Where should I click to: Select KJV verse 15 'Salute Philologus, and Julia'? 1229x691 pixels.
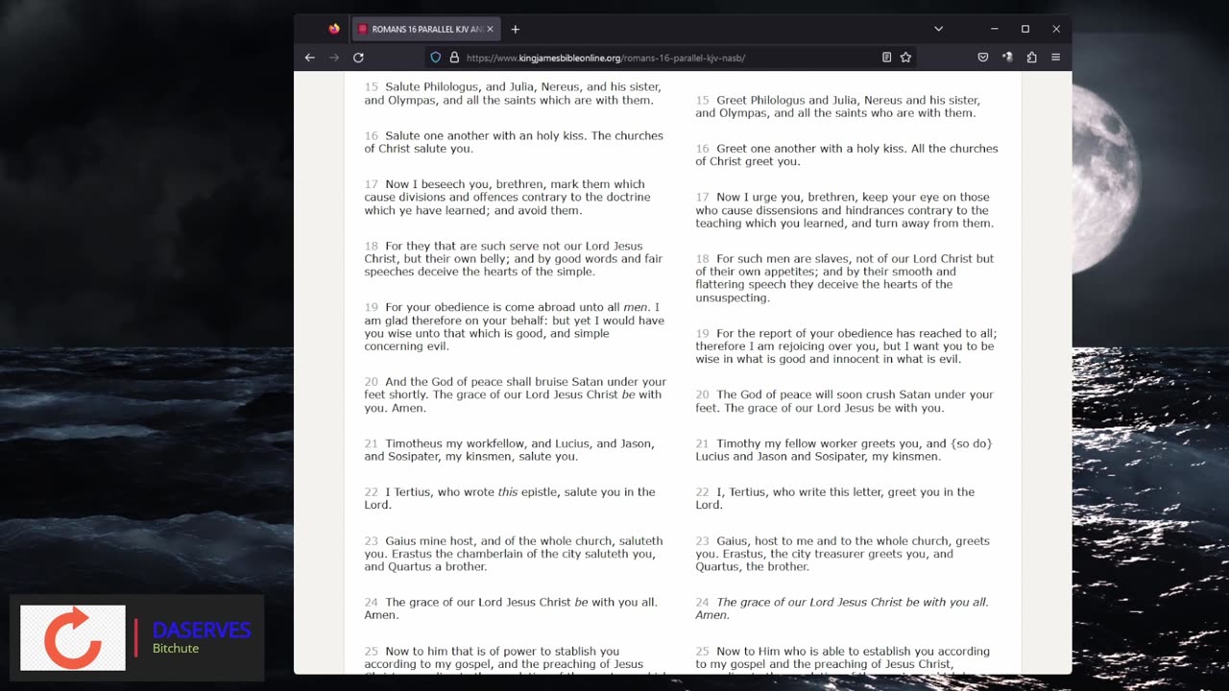[x=511, y=93]
